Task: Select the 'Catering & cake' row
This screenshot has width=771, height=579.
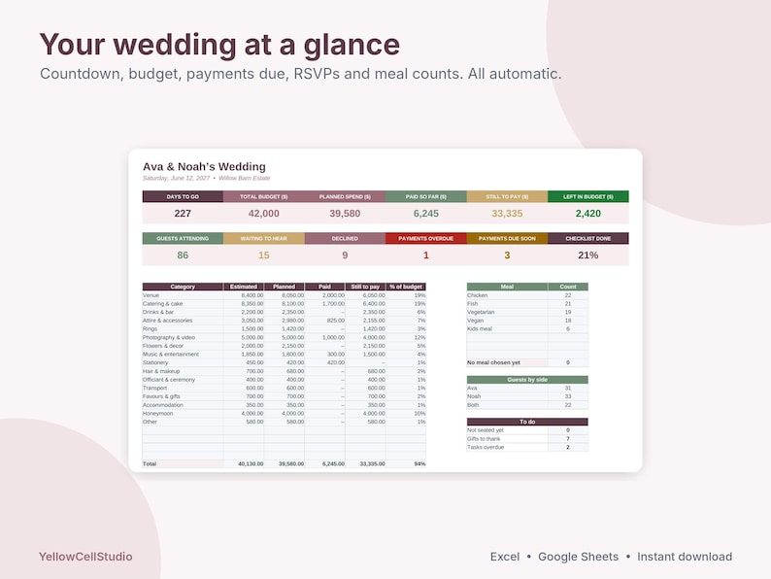Action: point(285,303)
